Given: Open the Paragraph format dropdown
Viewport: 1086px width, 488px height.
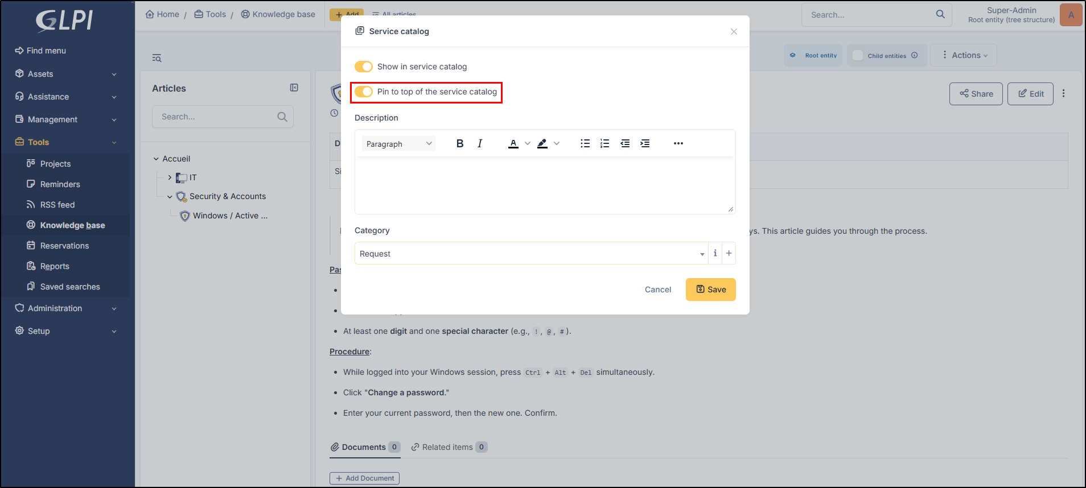Looking at the screenshot, I should tap(399, 144).
